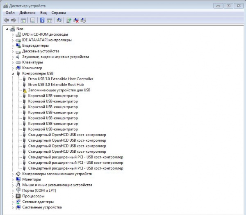Click the Back arrow in the toolbar
This screenshot has width=246, height=215.
coord(7,20)
